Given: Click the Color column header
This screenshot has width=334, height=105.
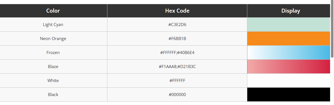Looking at the screenshot, I should [53, 11].
